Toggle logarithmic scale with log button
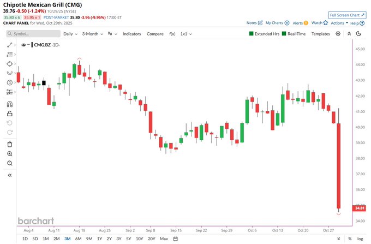Image resolution: width=371 pixels, height=244 pixels. pos(360,239)
